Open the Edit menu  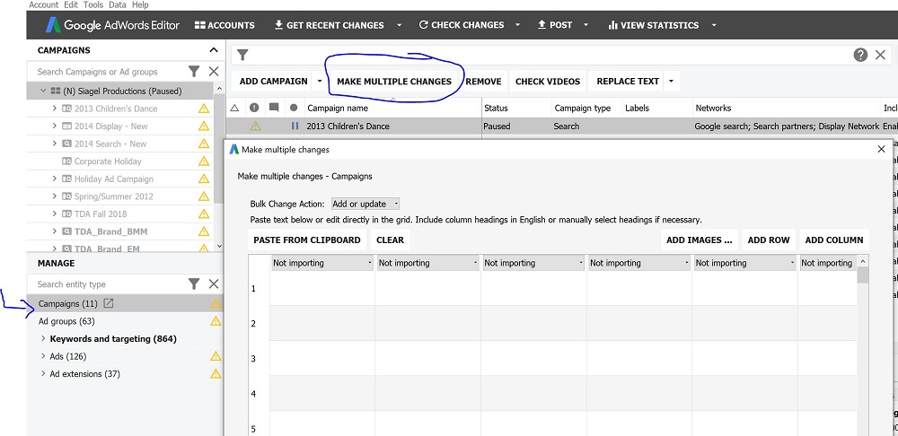pyautogui.click(x=71, y=4)
